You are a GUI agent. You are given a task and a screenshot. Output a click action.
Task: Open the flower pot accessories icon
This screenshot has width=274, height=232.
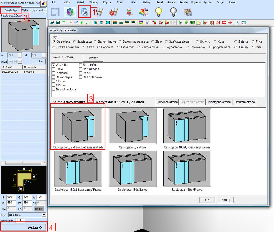click(x=129, y=12)
